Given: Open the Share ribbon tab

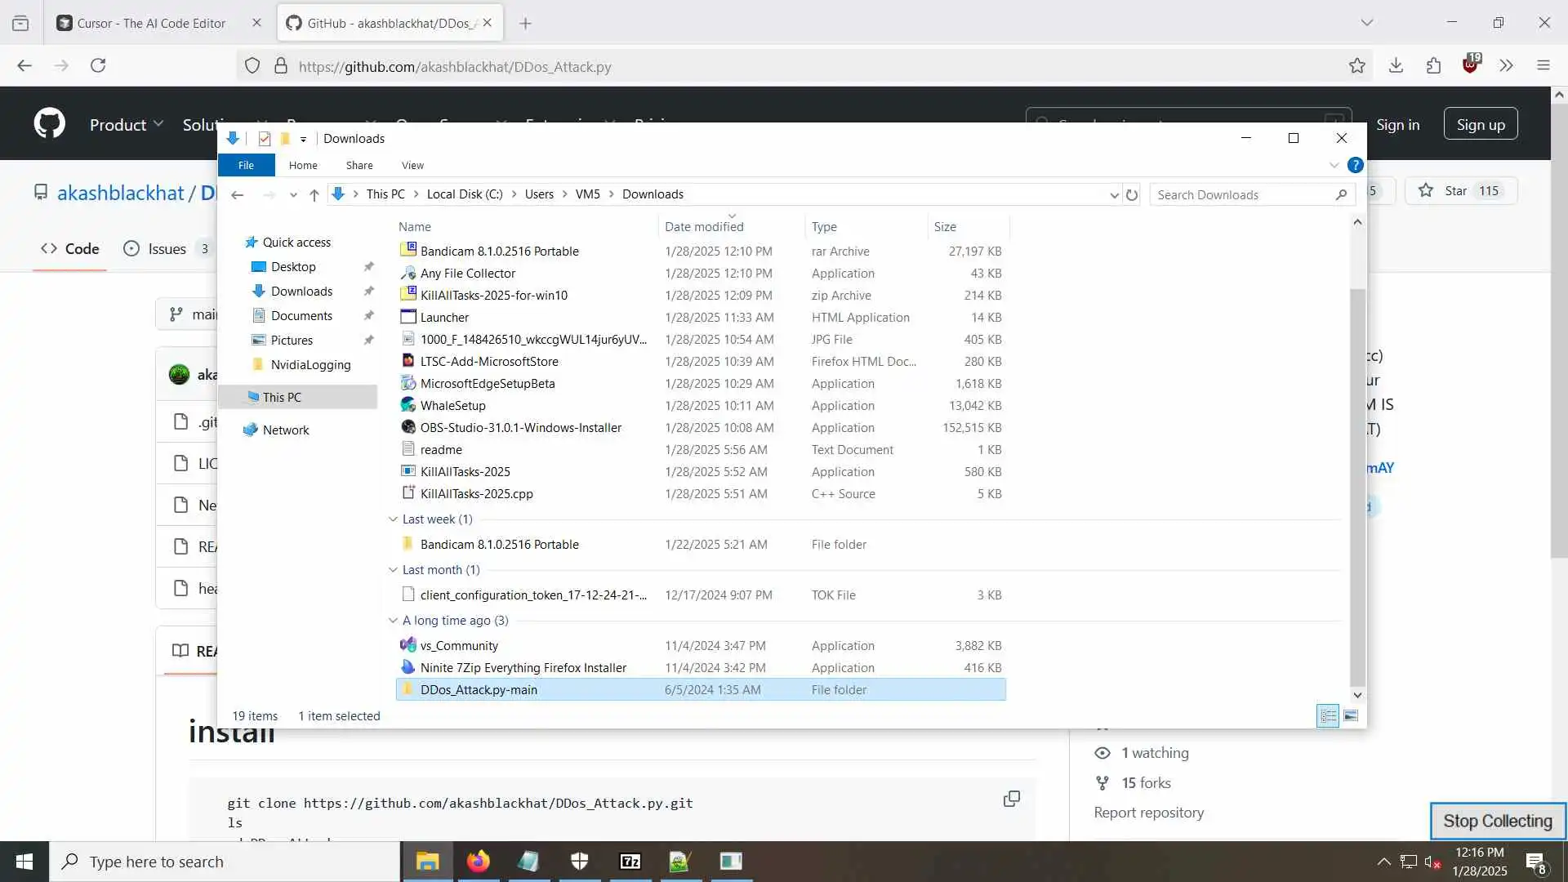Looking at the screenshot, I should tap(359, 165).
